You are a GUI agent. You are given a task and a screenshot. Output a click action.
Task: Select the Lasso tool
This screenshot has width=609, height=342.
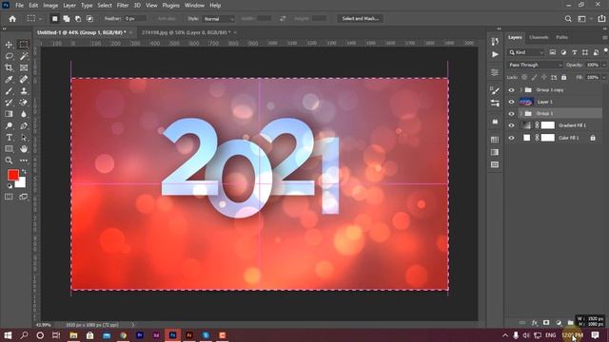pyautogui.click(x=9, y=56)
